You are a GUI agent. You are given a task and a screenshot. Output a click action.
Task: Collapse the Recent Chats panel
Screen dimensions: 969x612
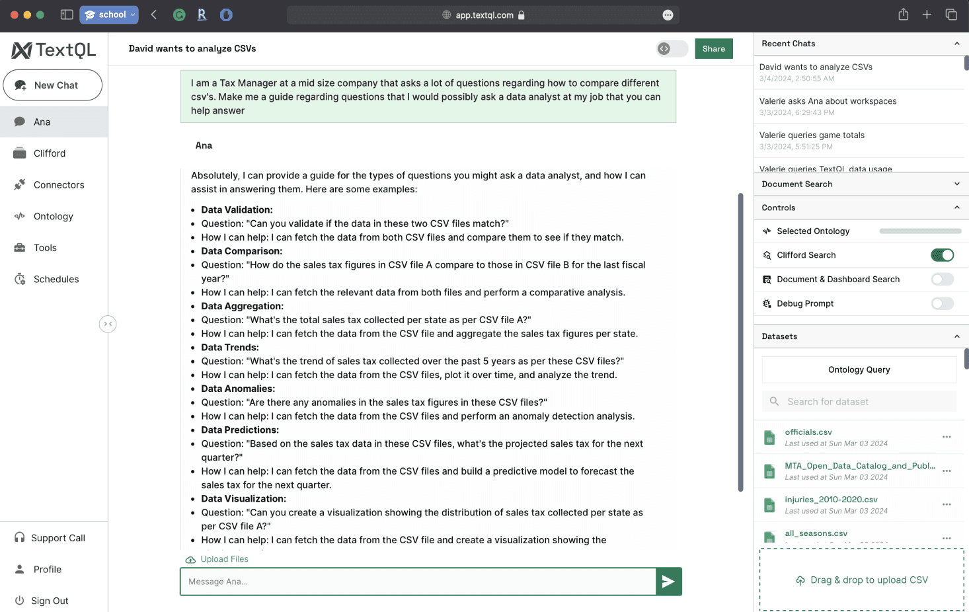956,44
